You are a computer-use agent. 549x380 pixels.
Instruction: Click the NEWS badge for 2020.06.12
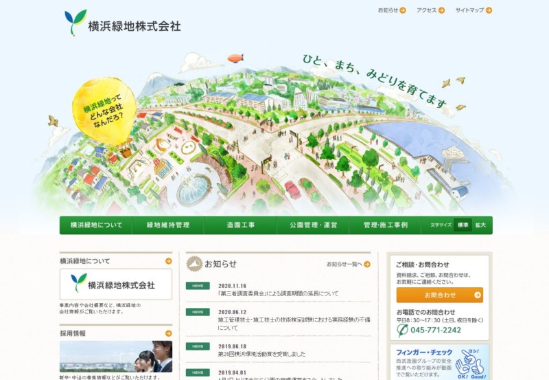tap(198, 312)
